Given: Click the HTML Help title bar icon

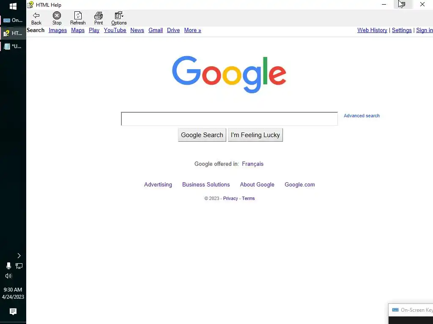Looking at the screenshot, I should coord(30,5).
